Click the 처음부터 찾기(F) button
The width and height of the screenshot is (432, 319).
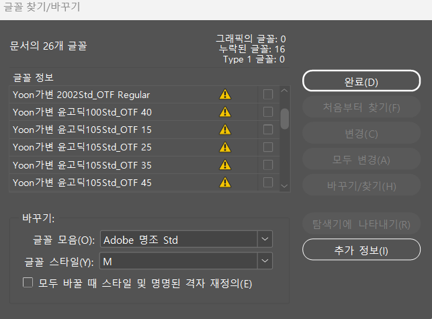361,107
